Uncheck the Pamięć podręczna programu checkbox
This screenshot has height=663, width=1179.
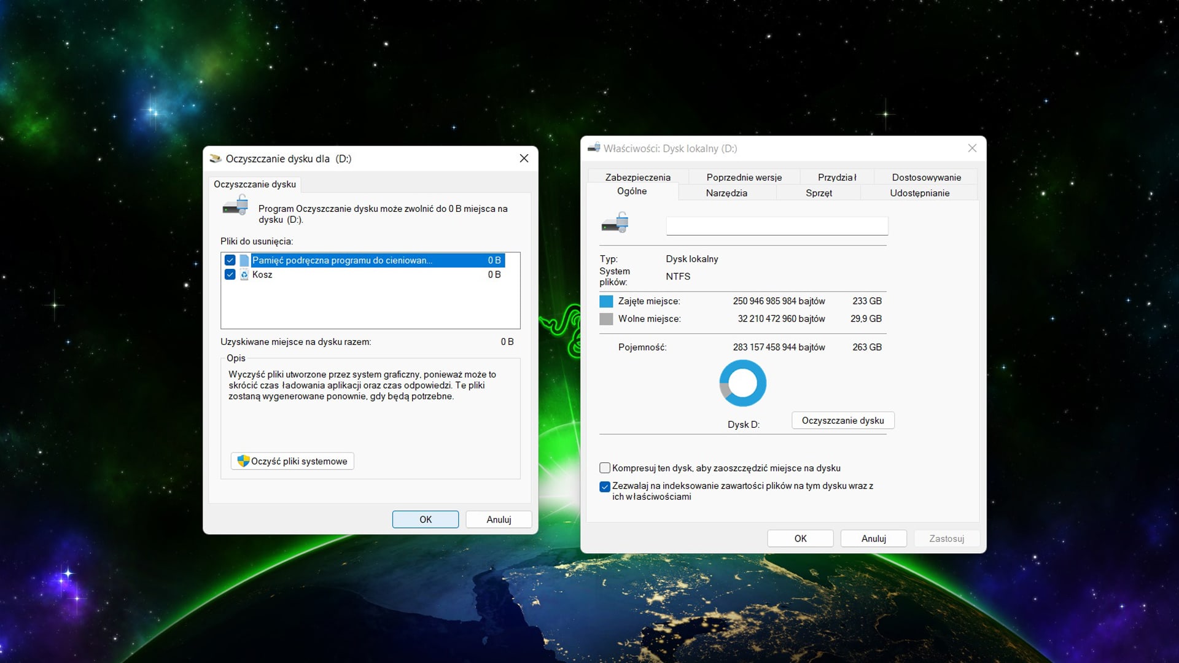point(230,260)
